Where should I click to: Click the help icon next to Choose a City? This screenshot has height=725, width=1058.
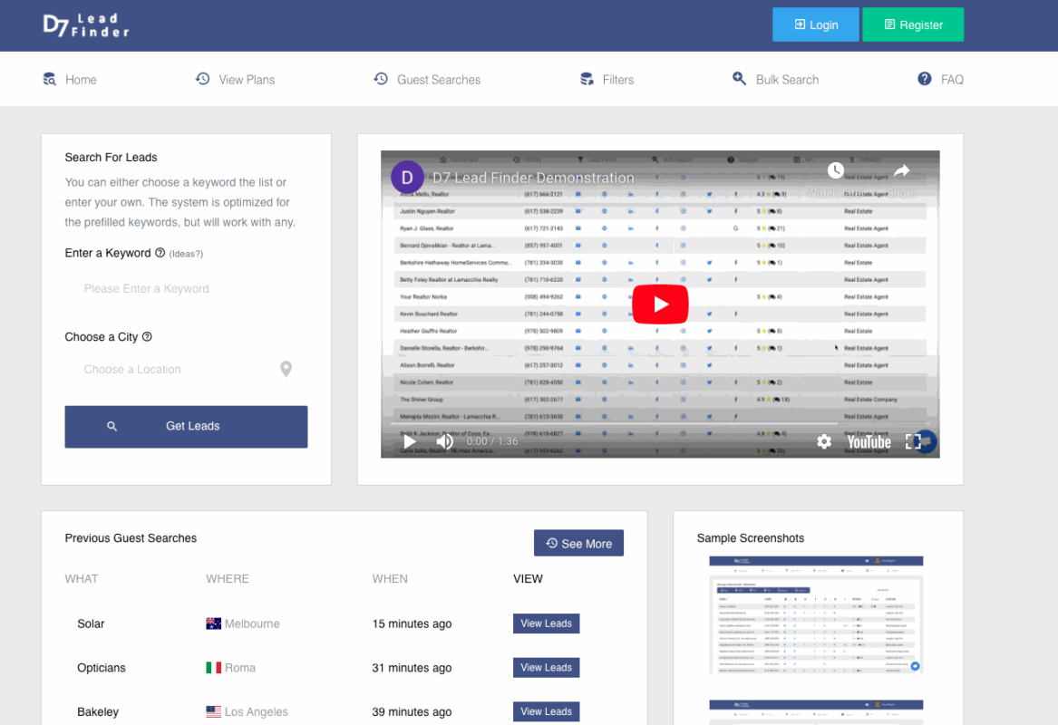pyautogui.click(x=148, y=337)
